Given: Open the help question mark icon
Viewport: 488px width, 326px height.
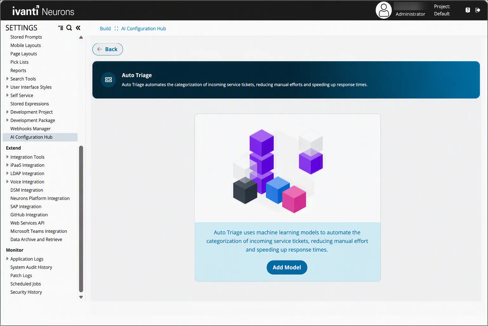Looking at the screenshot, I should tap(468, 10).
